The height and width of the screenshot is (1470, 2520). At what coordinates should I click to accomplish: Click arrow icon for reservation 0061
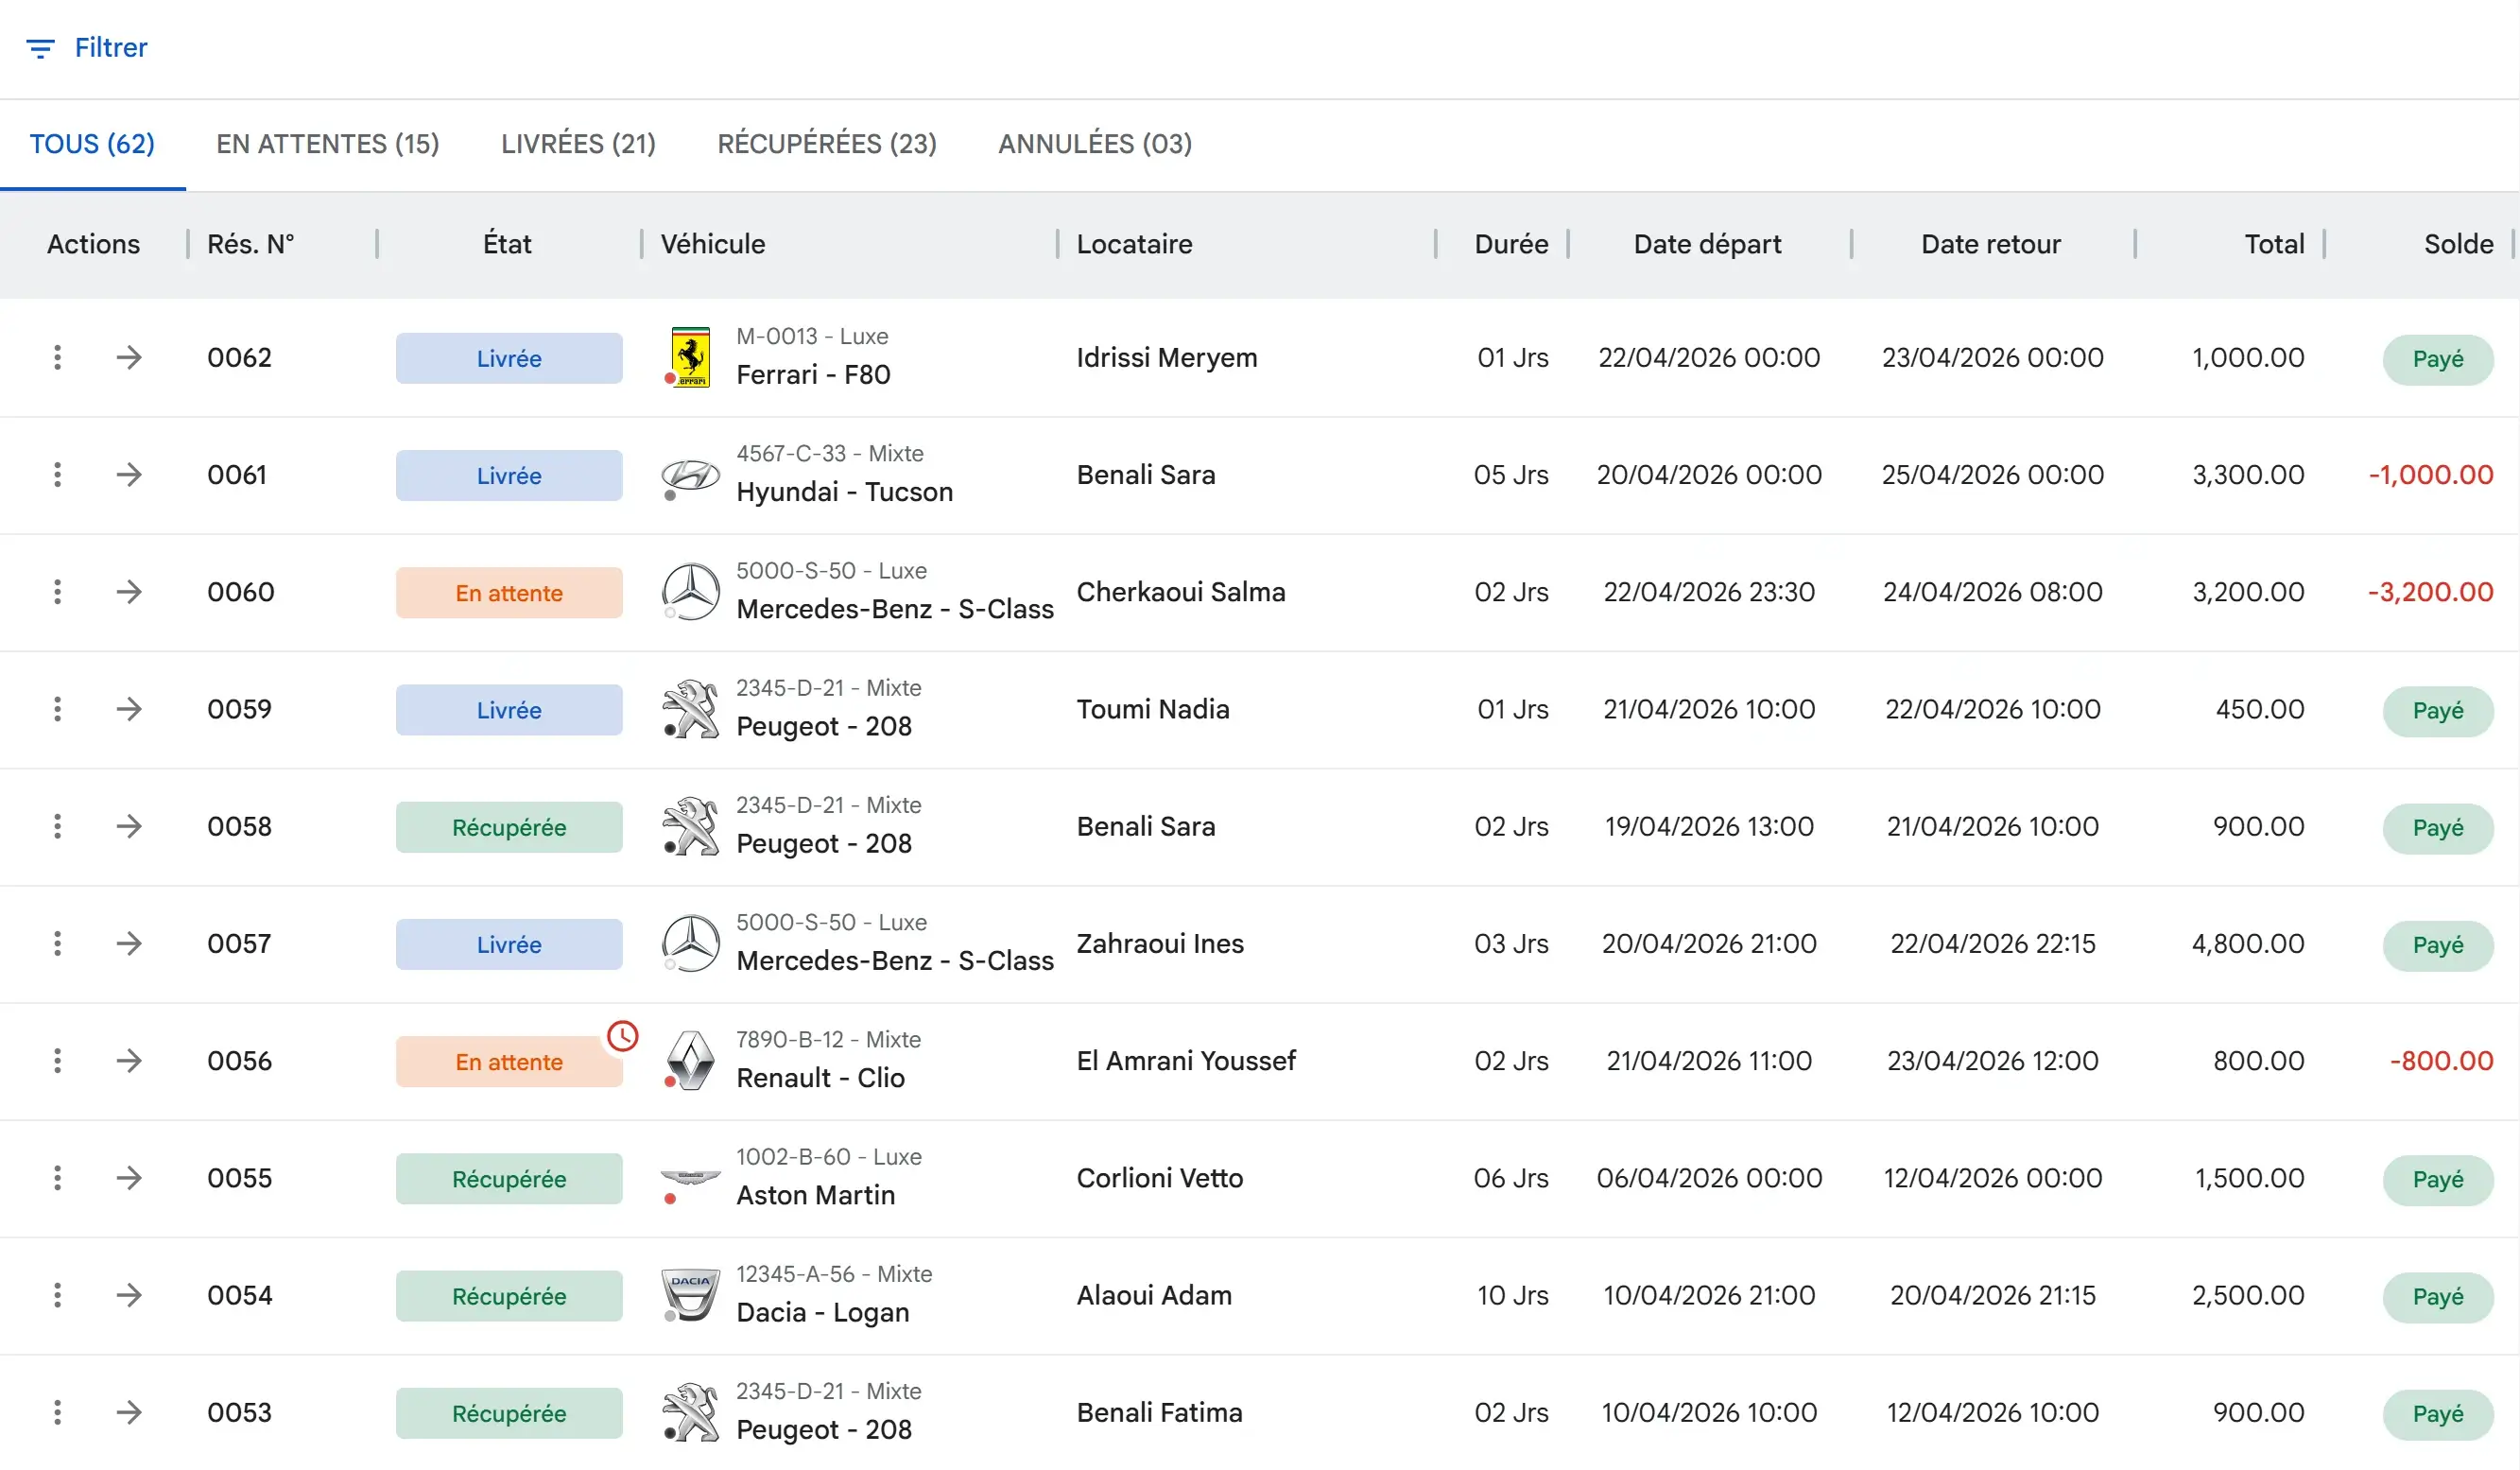pyautogui.click(x=129, y=474)
